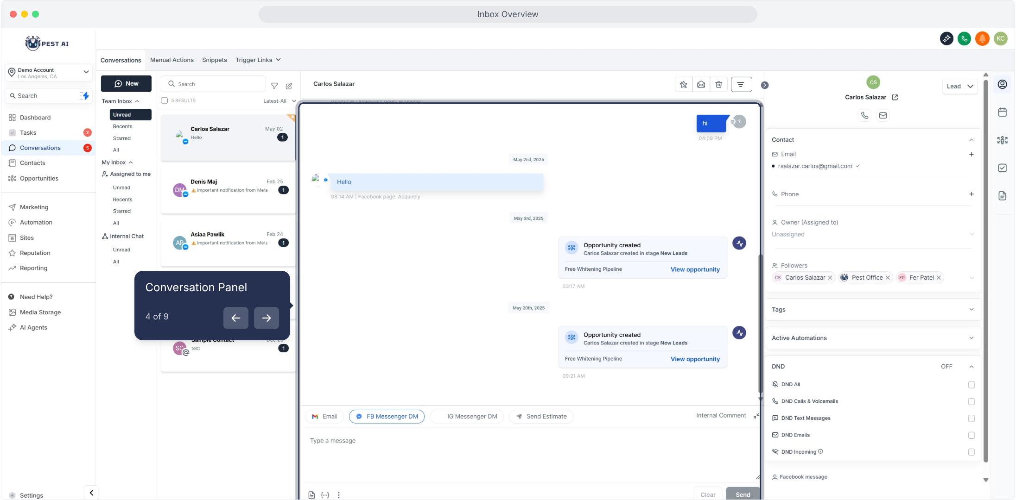
Task: Click compose pencil icon beside conversation search
Action: point(289,86)
